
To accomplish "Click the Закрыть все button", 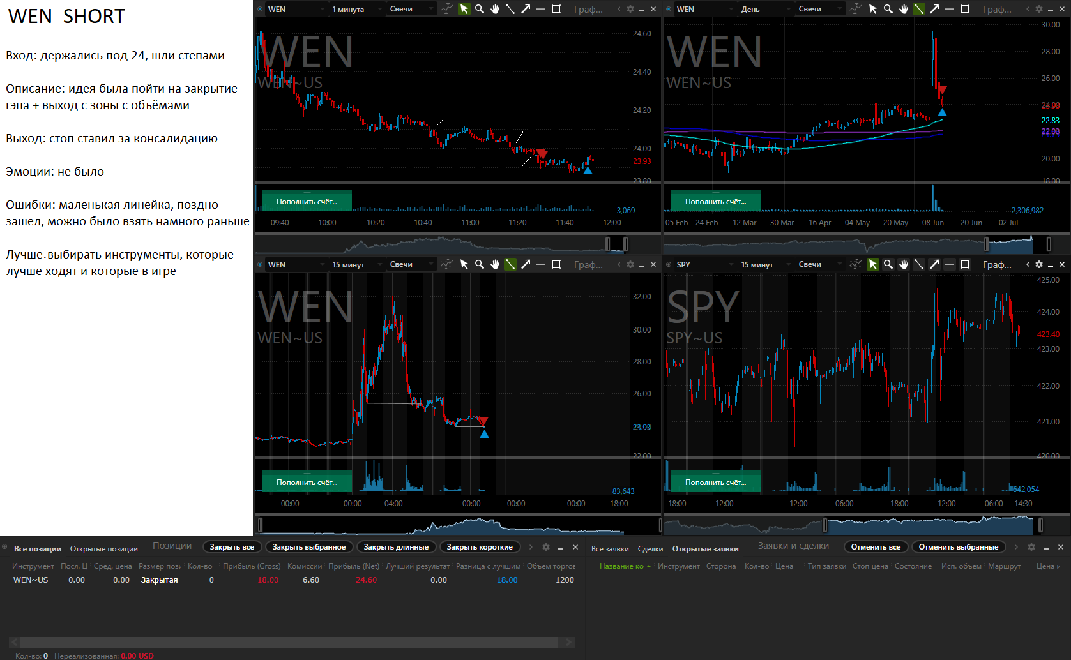I will click(x=232, y=547).
